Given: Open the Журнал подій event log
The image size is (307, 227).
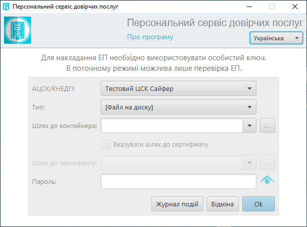Looking at the screenshot, I should 177,204.
